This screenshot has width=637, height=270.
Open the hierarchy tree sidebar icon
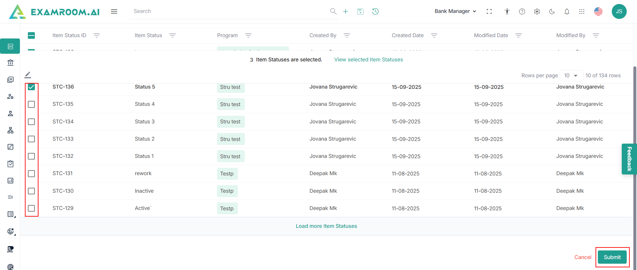[11, 130]
